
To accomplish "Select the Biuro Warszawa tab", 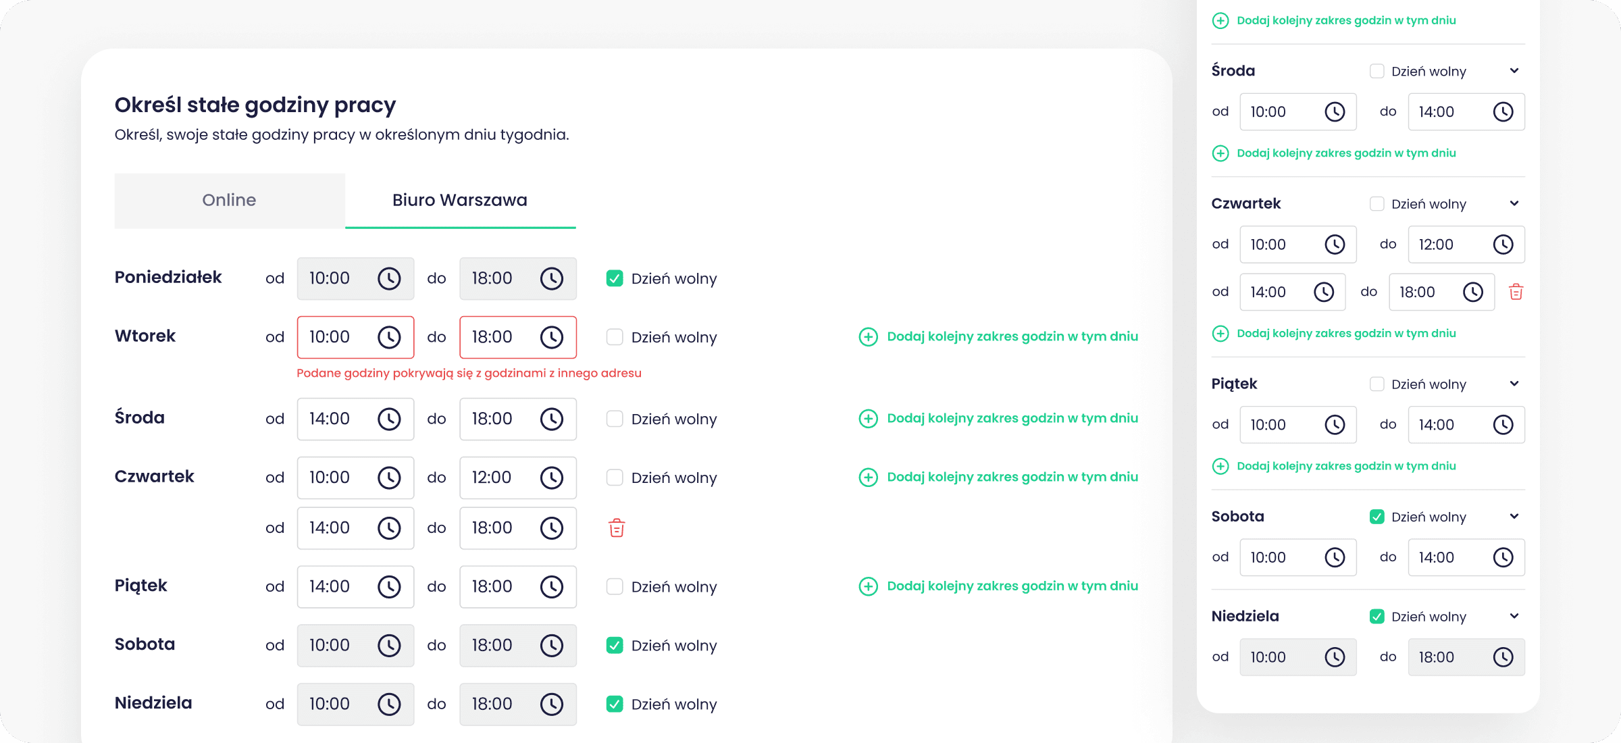I will point(460,201).
